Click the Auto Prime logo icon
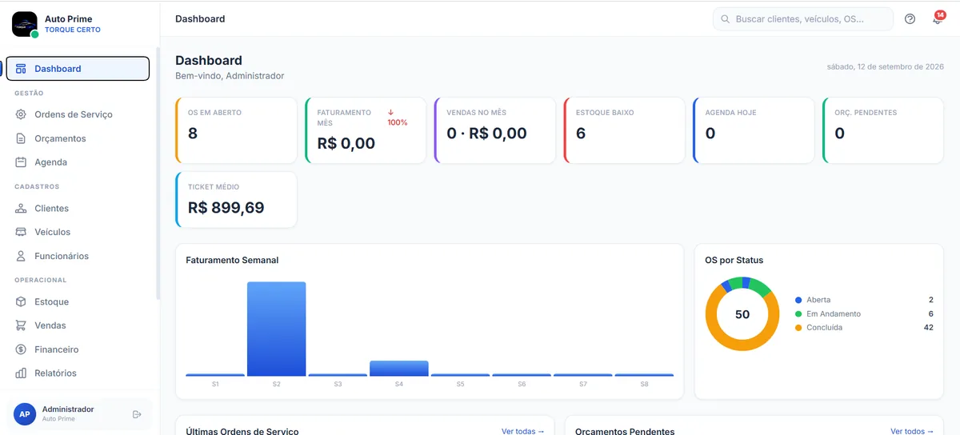 25,24
